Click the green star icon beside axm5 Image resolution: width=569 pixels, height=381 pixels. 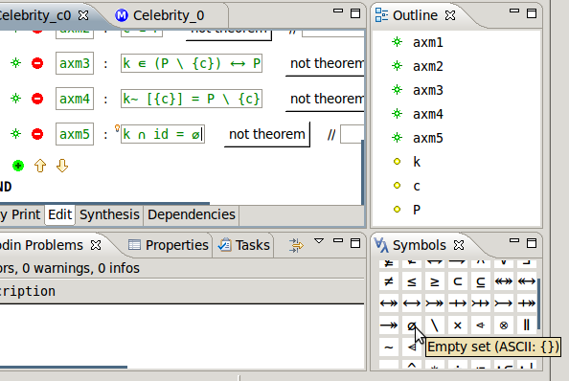pos(16,134)
